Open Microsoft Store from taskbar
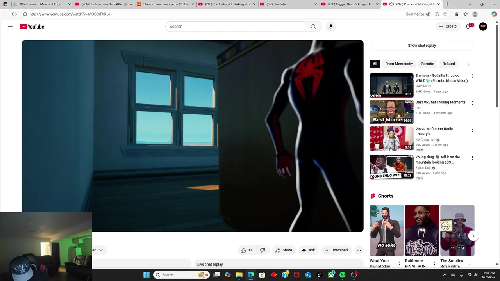 tap(262, 275)
